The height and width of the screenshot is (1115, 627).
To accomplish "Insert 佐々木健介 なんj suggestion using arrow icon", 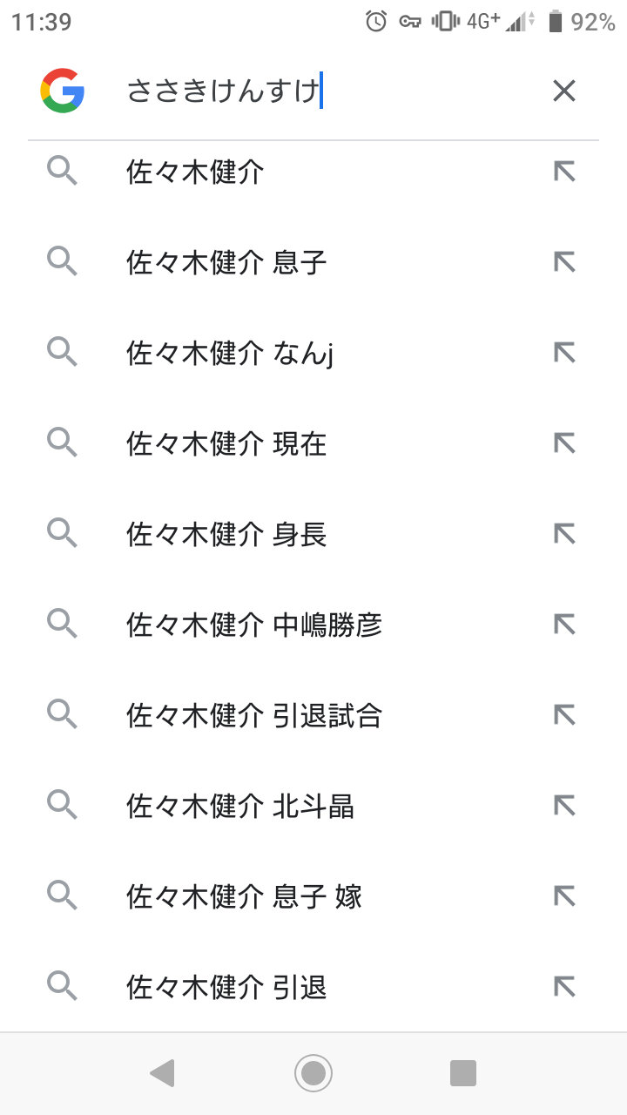I will point(564,352).
